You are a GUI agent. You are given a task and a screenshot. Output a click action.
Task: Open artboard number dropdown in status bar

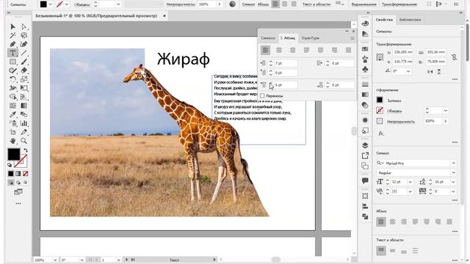[x=118, y=260]
